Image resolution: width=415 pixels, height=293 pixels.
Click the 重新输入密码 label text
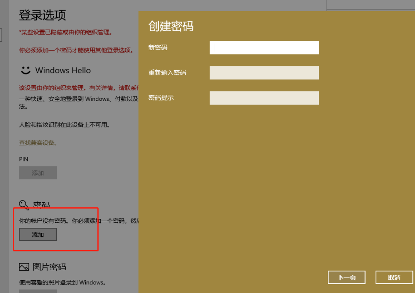[167, 73]
